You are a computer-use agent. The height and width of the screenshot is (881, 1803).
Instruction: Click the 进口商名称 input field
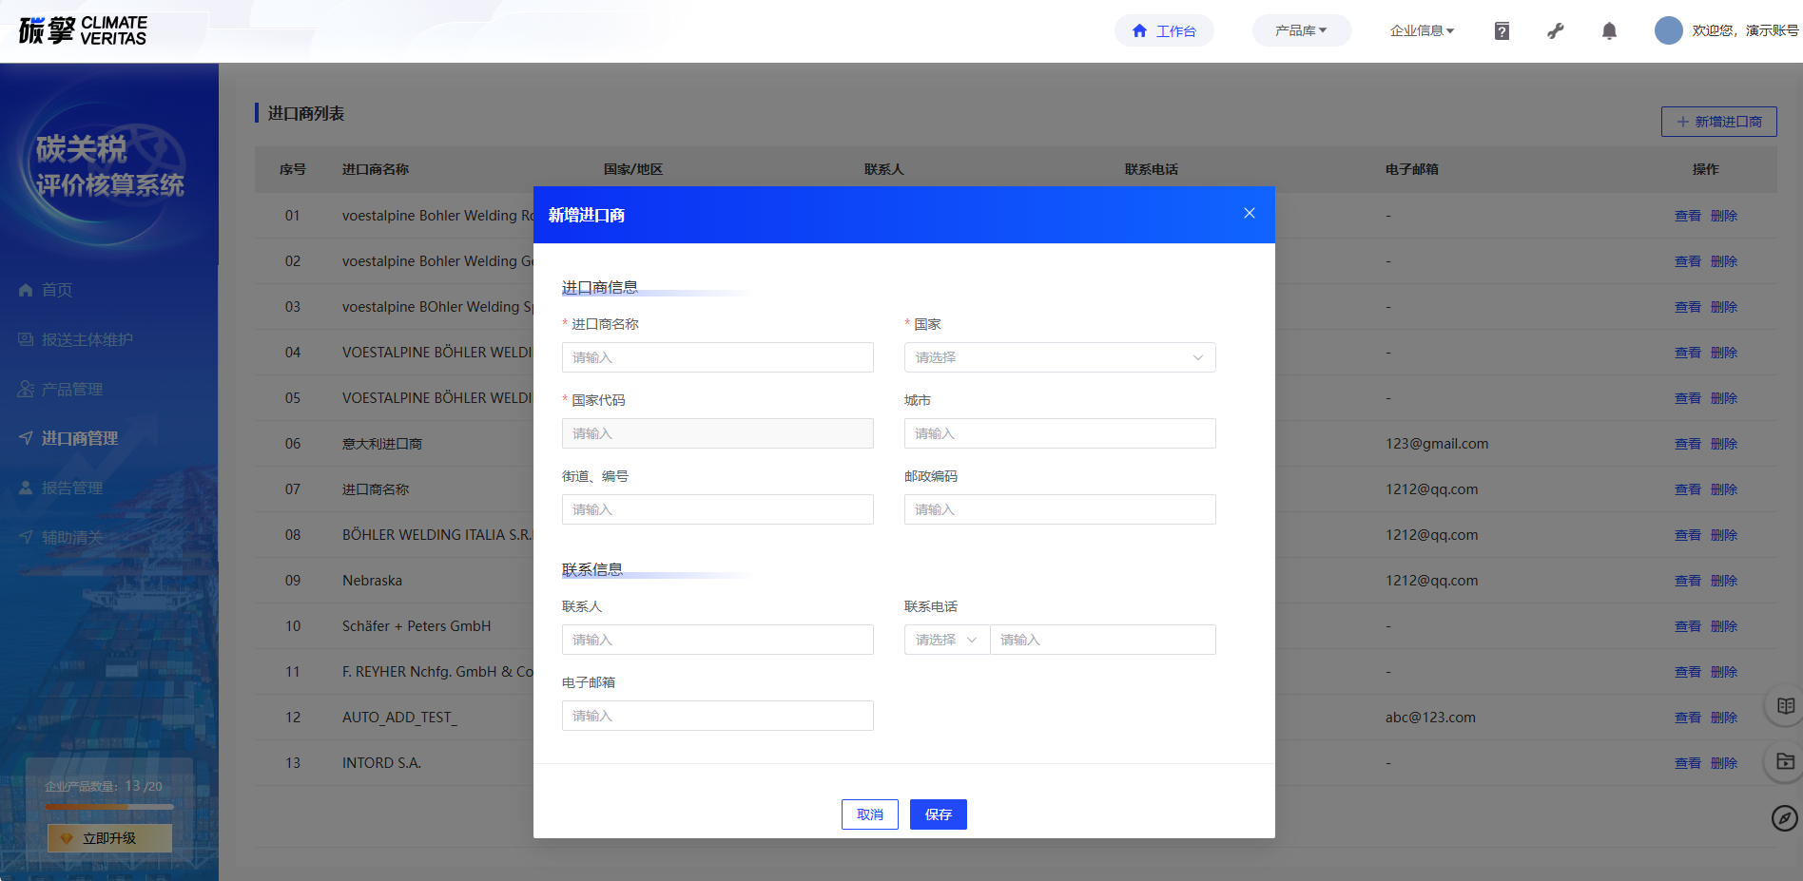(x=717, y=357)
